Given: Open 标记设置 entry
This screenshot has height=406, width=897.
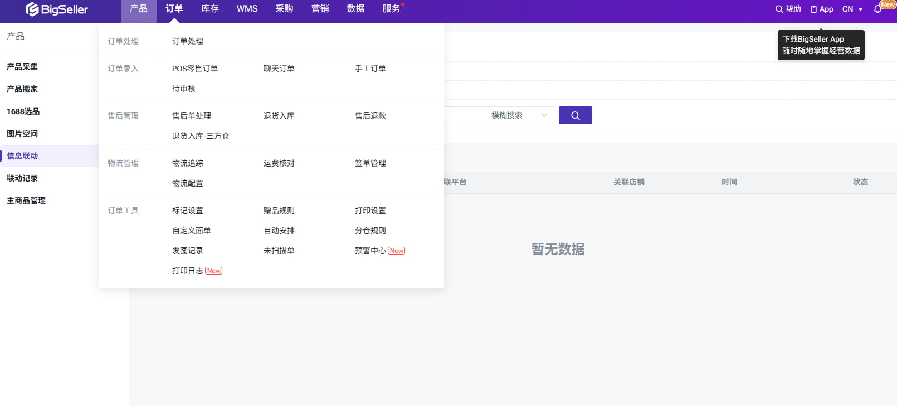Looking at the screenshot, I should [x=188, y=211].
